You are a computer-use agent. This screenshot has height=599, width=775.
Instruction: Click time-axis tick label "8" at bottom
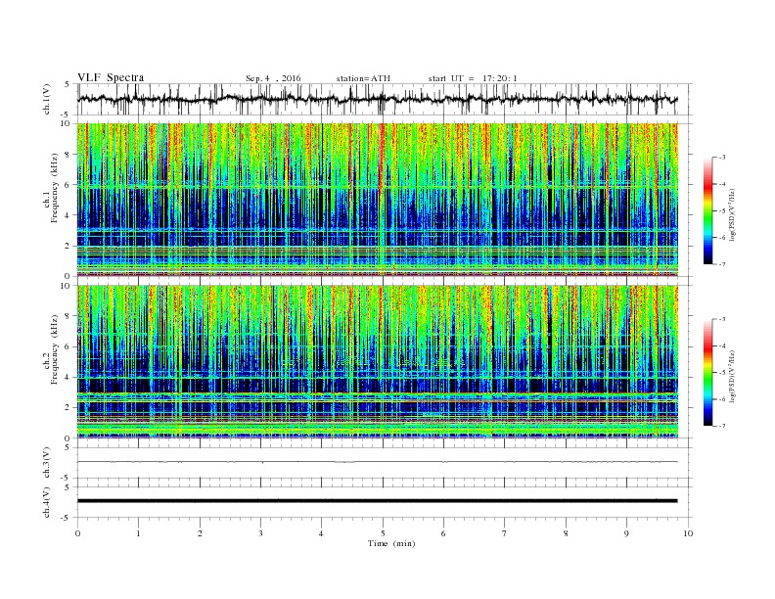(566, 533)
